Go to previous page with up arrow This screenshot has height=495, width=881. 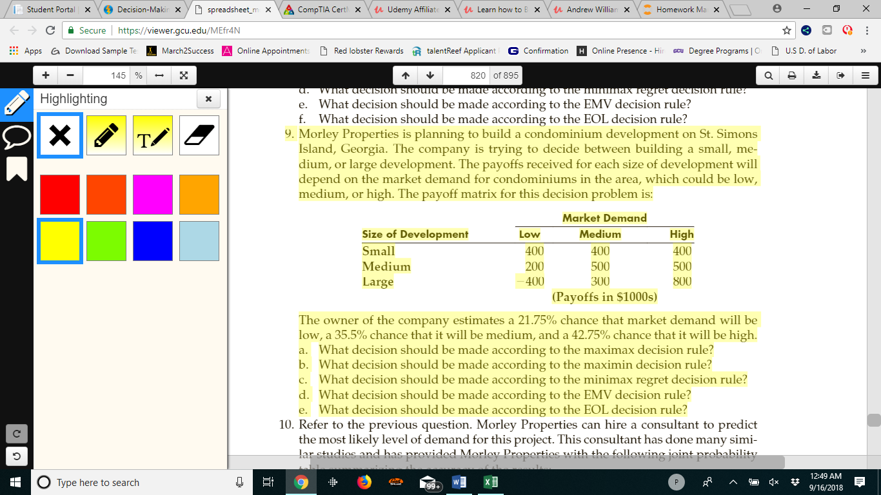point(406,75)
